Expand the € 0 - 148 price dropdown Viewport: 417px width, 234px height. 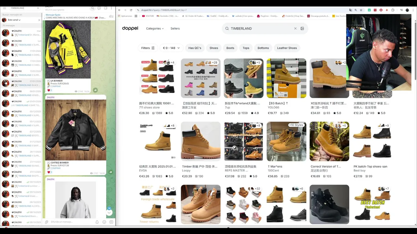(171, 48)
